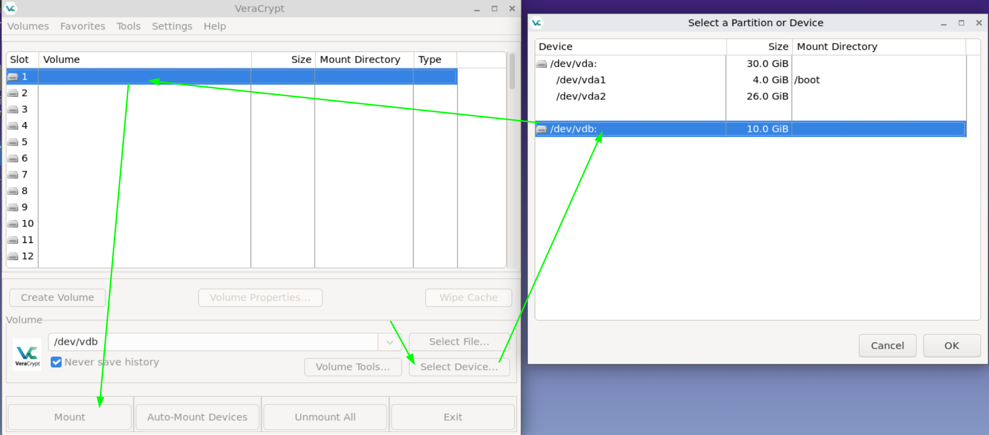Click Select File button
The image size is (989, 435).
pyautogui.click(x=459, y=342)
